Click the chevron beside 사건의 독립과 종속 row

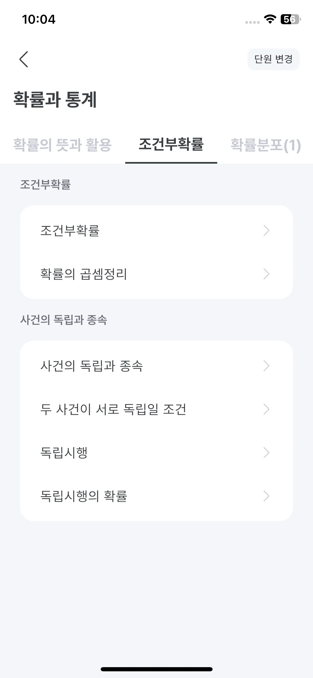[266, 366]
